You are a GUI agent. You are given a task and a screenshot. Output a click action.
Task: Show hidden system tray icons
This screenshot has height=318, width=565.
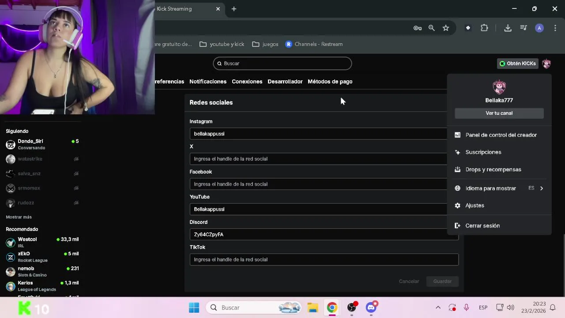pyautogui.click(x=438, y=308)
